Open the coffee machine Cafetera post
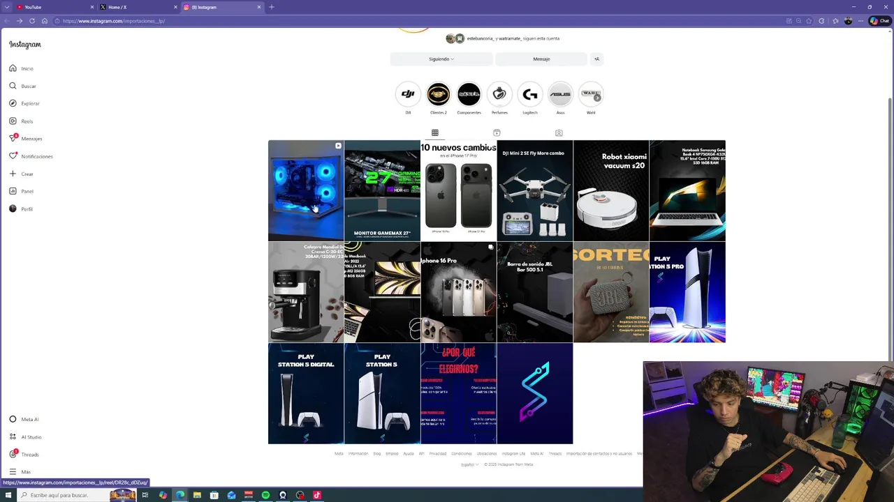The width and height of the screenshot is (894, 502). [x=306, y=292]
